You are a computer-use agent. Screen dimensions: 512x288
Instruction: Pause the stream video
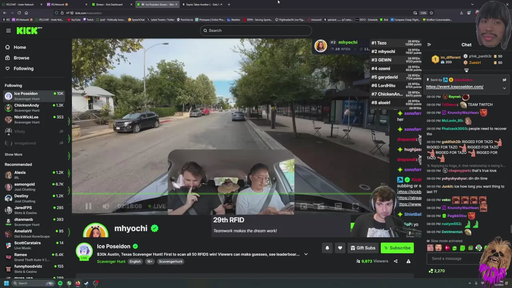point(88,206)
